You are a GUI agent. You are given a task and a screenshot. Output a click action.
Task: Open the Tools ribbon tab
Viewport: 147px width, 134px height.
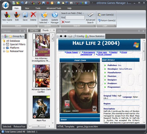[38, 8]
